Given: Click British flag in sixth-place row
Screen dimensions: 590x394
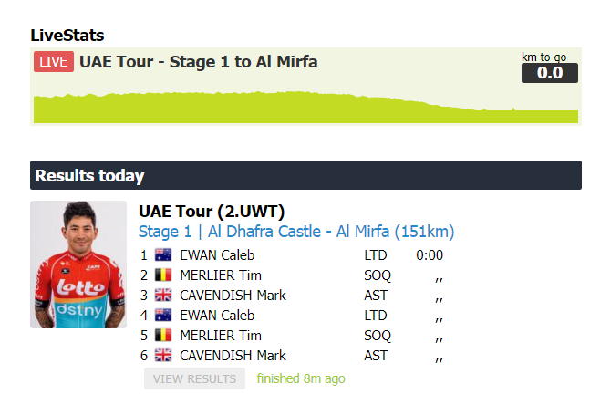Looking at the screenshot, I should 163,356.
